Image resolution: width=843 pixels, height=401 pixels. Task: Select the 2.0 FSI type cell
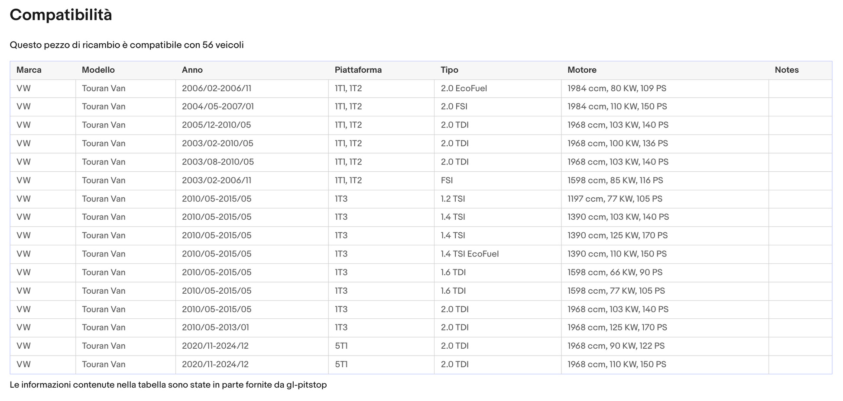pos(498,107)
